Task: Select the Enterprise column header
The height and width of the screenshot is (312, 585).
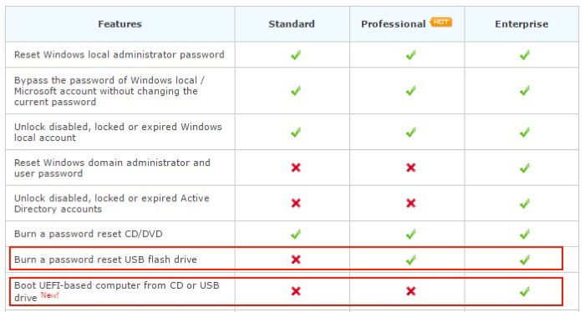Action: (x=521, y=24)
